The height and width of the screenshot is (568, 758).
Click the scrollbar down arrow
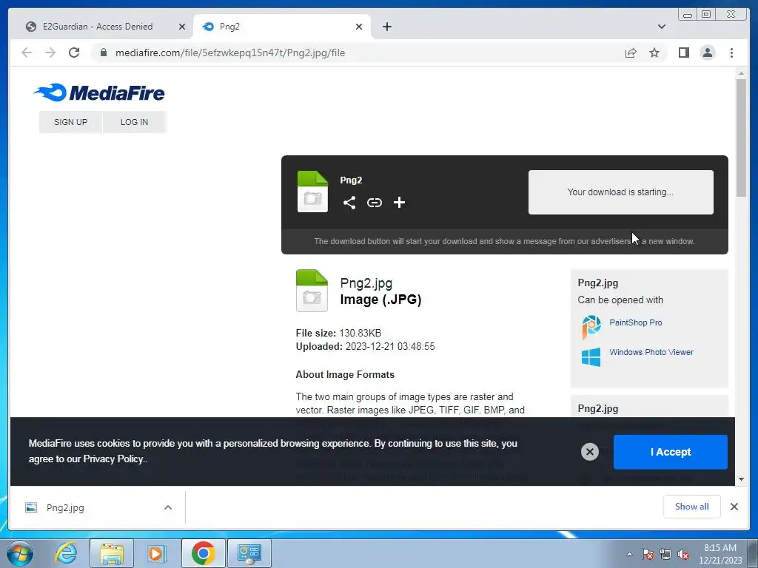coord(740,479)
